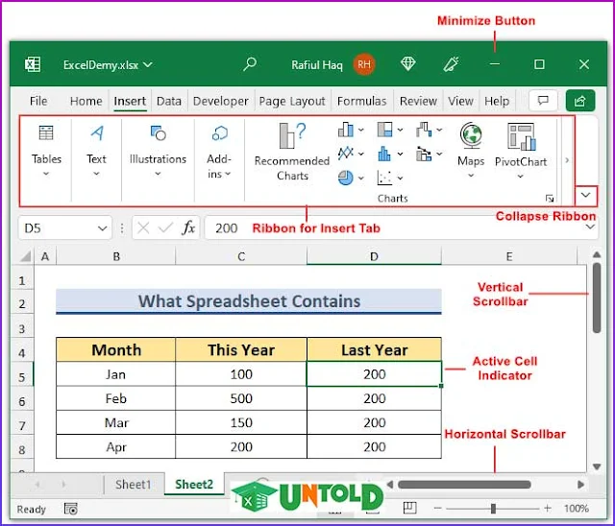The image size is (615, 526).
Task: Open the Comments speech bubble button
Action: (543, 101)
